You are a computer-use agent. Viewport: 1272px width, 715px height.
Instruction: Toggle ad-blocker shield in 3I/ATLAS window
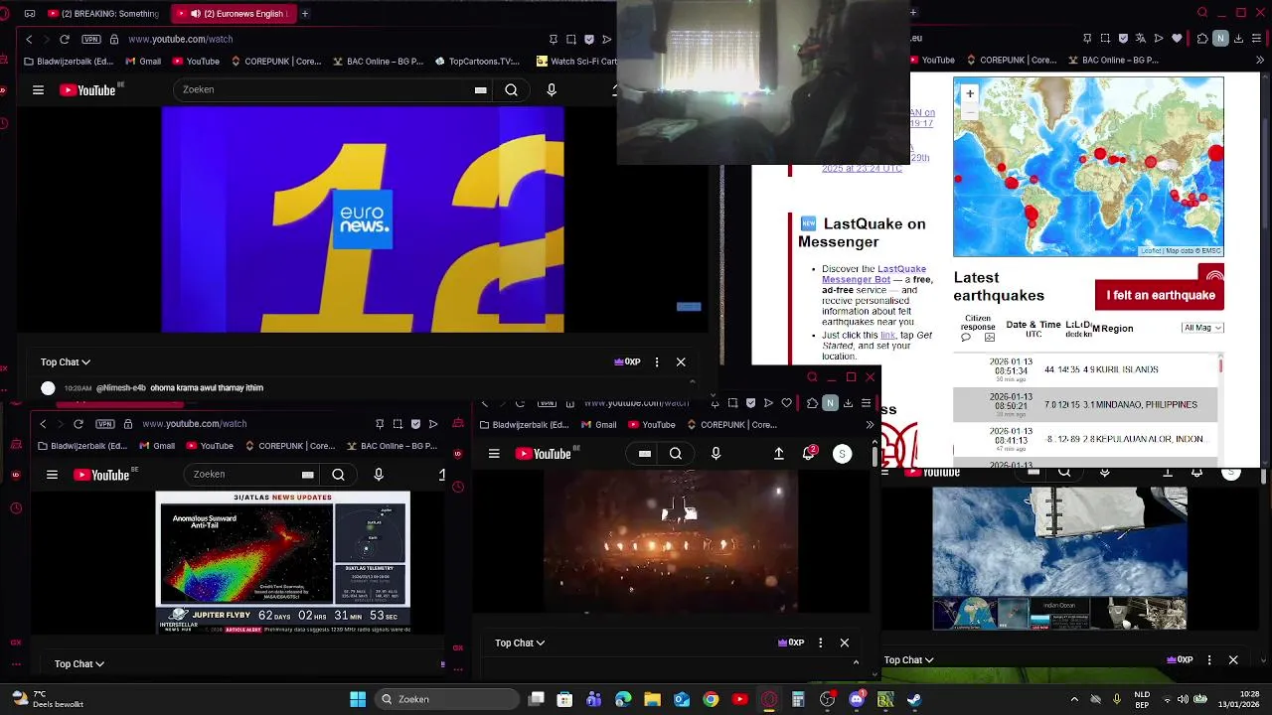tap(415, 424)
